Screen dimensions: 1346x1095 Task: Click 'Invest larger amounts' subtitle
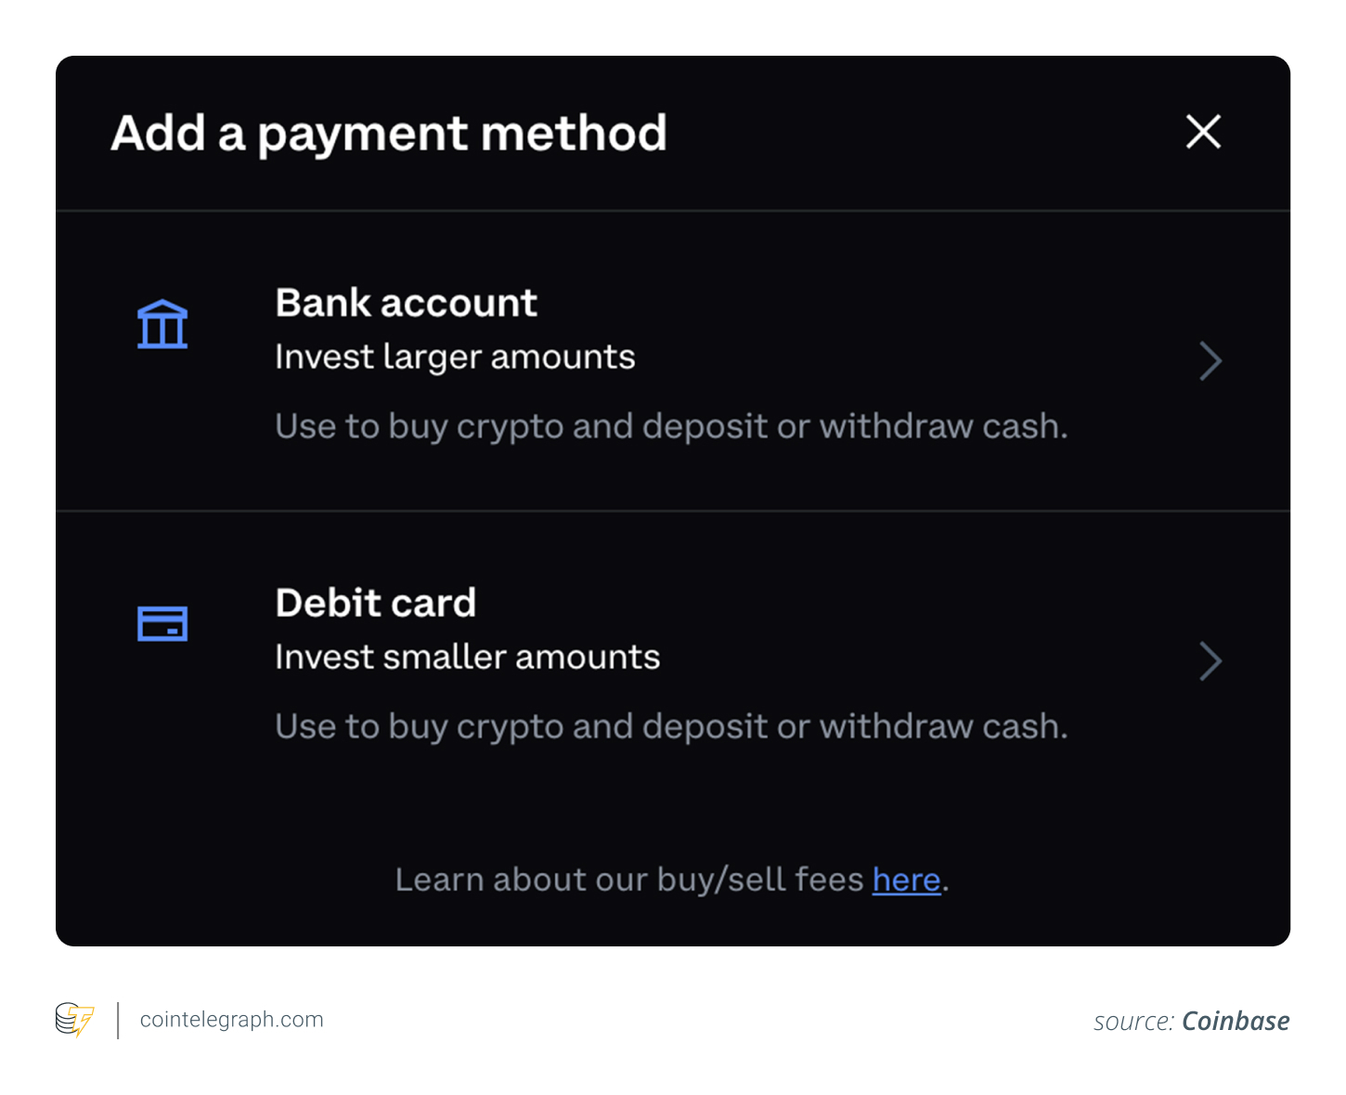(456, 358)
